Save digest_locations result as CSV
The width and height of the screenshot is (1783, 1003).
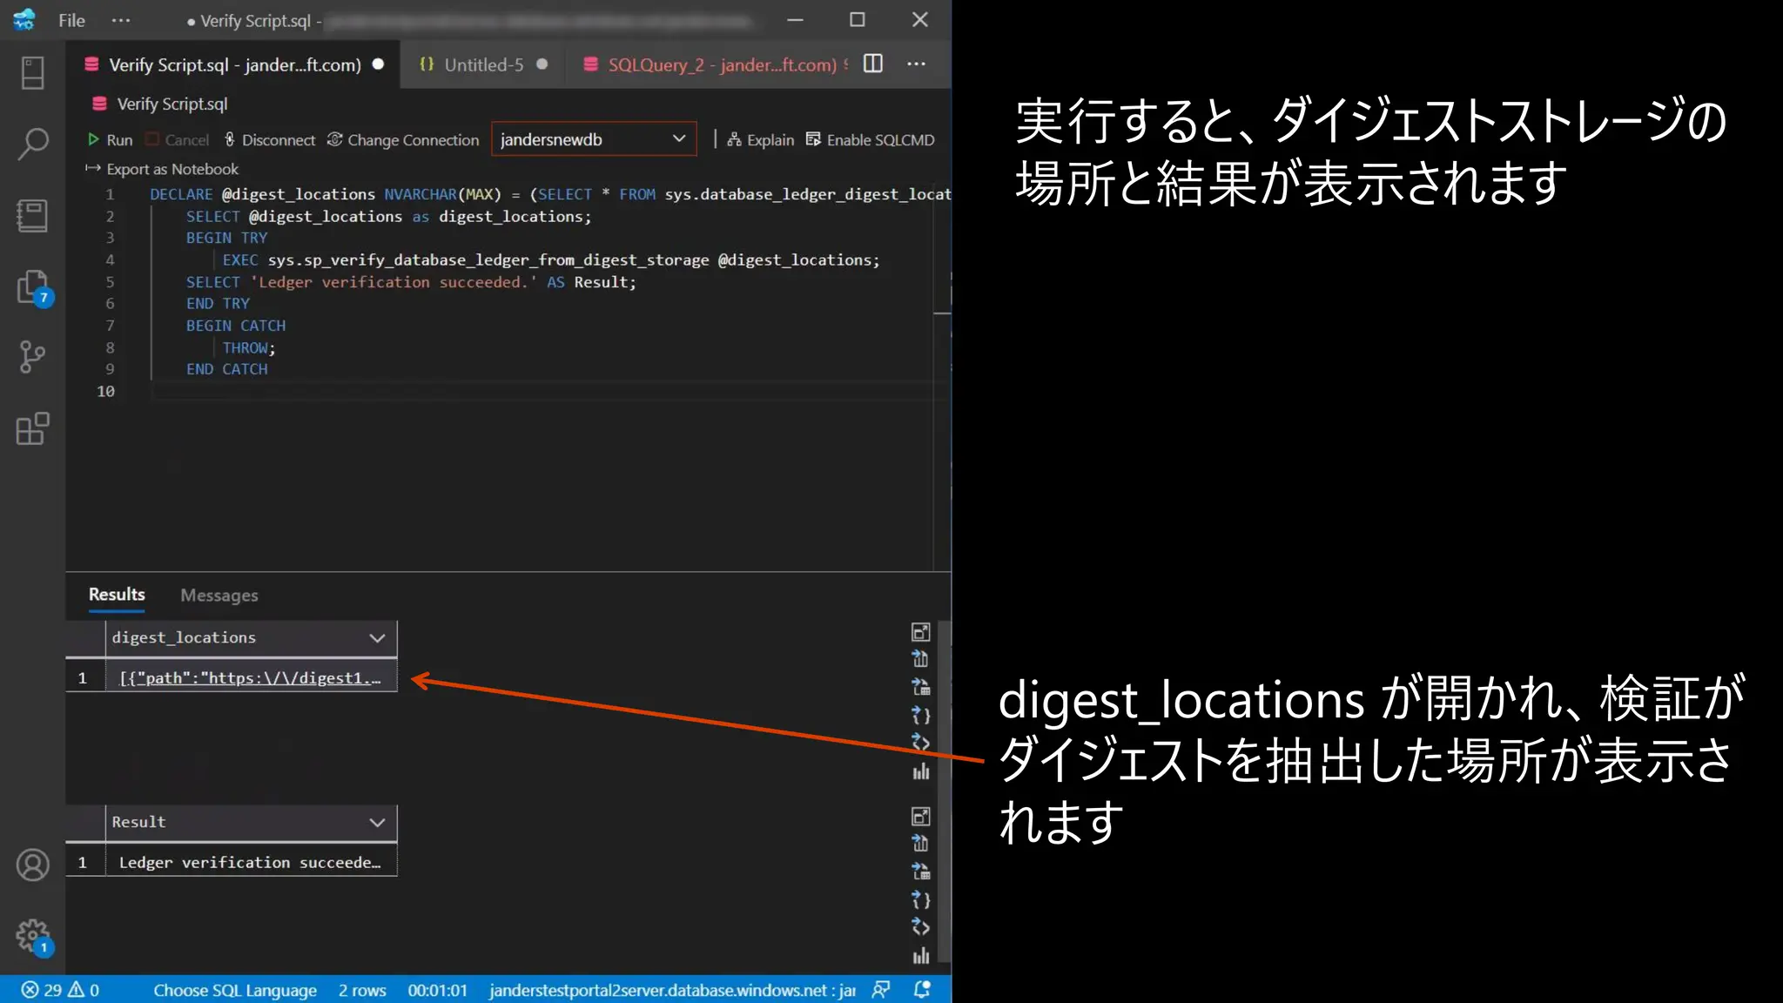(920, 659)
